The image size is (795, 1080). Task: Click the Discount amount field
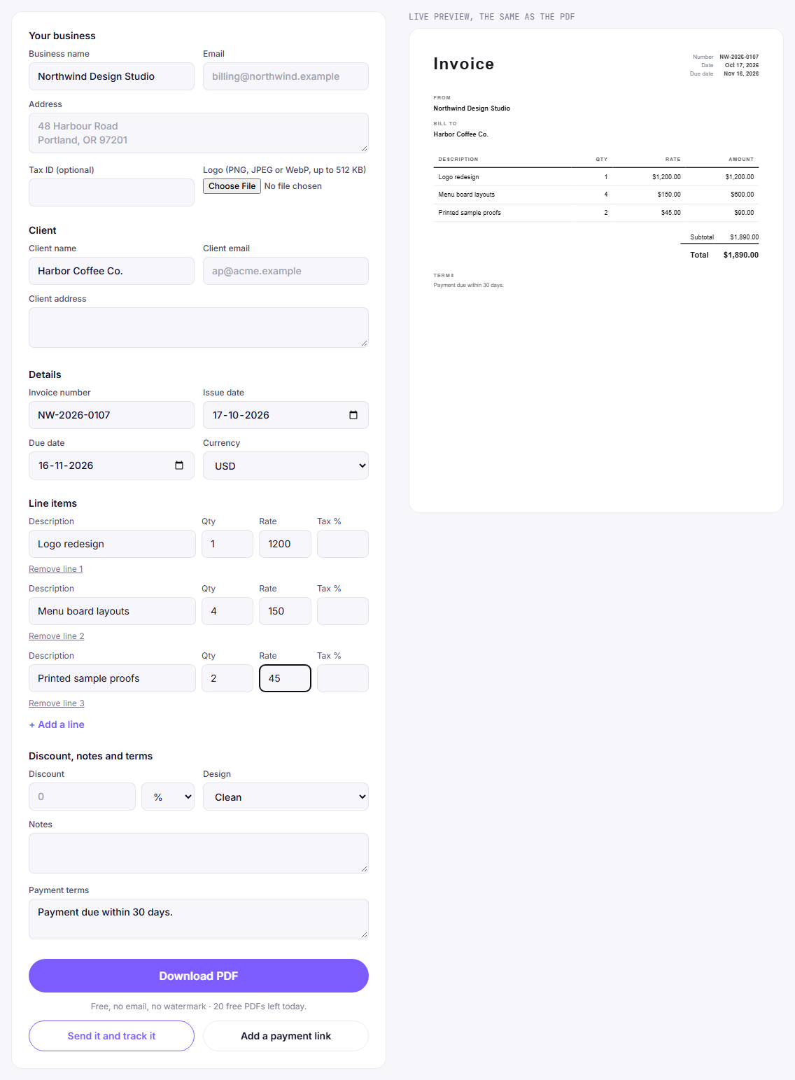click(82, 797)
